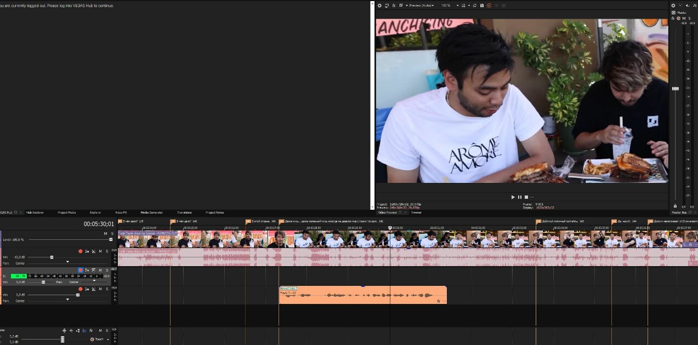This screenshot has height=345, width=698.
Task: Toggle split screen view icon in preview
Action: (x=401, y=5)
